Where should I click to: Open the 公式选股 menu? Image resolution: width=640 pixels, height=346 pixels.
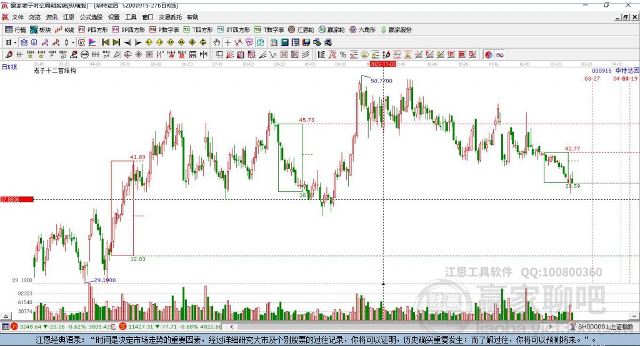(x=91, y=17)
